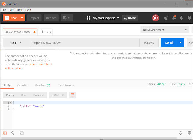Image resolution: width=193 pixels, height=140 pixels.
Task: Open the Postman console icon
Action: [21, 133]
